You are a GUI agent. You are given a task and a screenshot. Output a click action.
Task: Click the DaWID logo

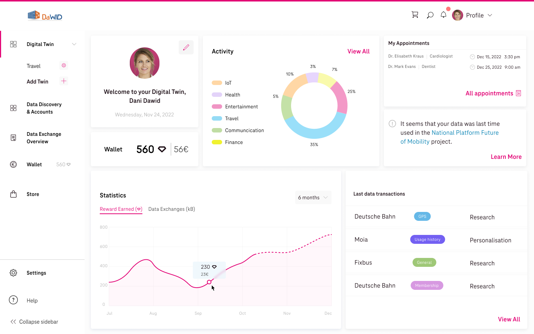coord(44,16)
